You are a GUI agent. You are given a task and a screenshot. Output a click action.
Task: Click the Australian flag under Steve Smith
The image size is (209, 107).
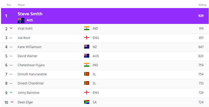coord(21,21)
